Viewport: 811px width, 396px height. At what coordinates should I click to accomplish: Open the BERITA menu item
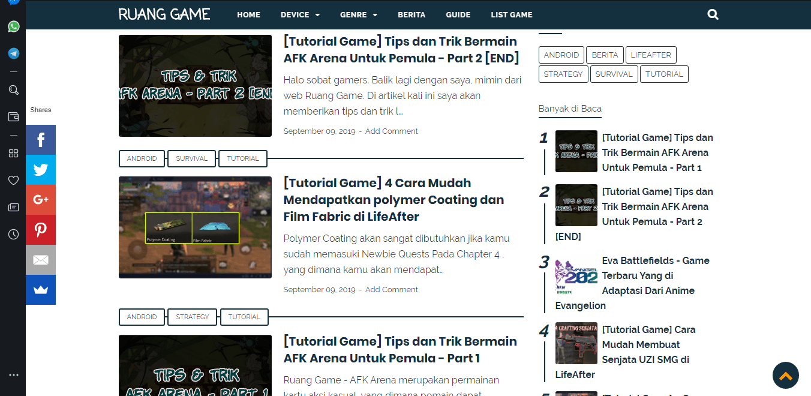pyautogui.click(x=411, y=14)
